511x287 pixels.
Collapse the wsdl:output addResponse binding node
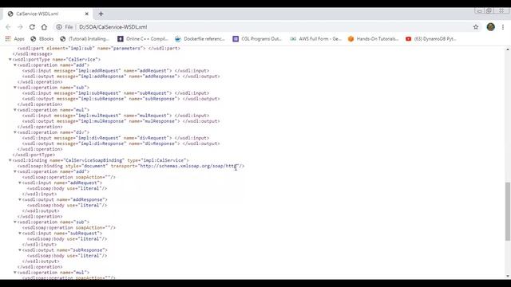pyautogui.click(x=20, y=199)
